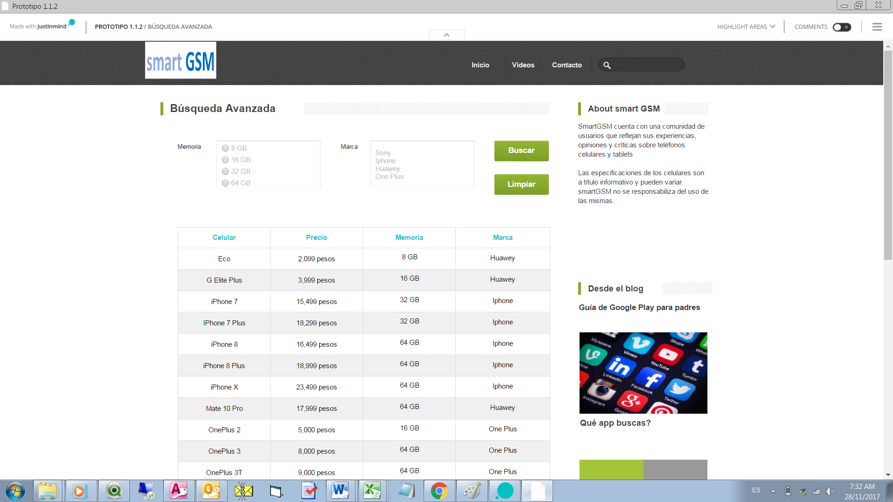Click the Precio column header

click(317, 238)
